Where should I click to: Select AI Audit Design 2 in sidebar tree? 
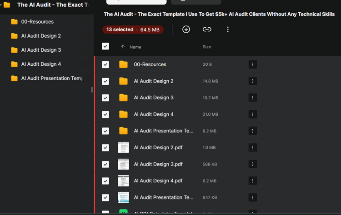click(41, 36)
